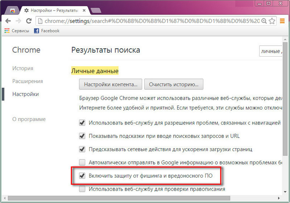Image resolution: width=290 pixels, height=203 pixels.
Task: Click the horizontal scrollbar left arrow
Action: click(x=5, y=198)
